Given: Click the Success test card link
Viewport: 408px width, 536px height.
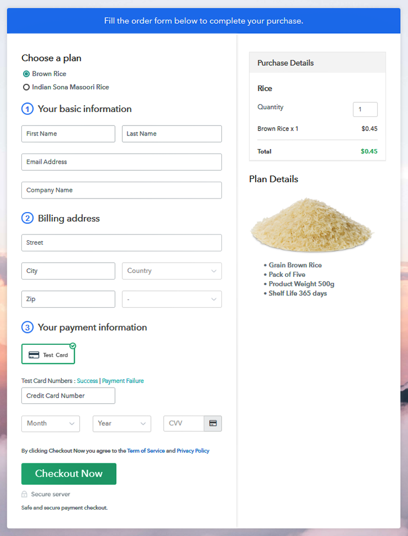Looking at the screenshot, I should 87,381.
